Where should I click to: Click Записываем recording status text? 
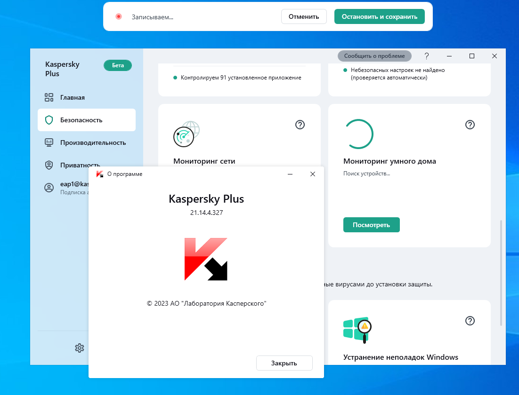153,17
